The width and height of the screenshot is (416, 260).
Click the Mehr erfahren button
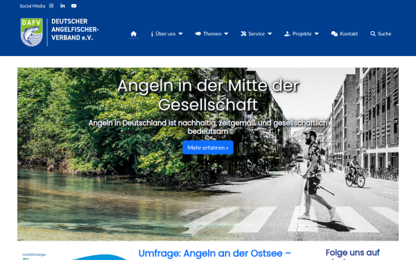click(208, 148)
